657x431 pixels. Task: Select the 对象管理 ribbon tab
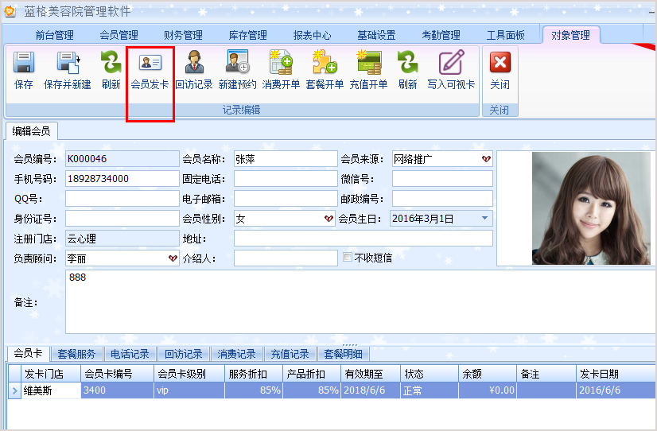point(570,35)
